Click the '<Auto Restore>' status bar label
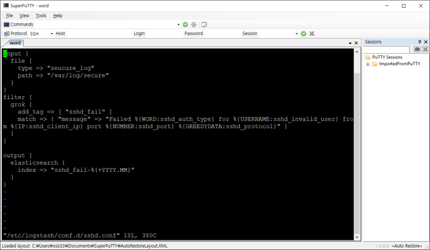430x250 pixels. tap(407, 246)
